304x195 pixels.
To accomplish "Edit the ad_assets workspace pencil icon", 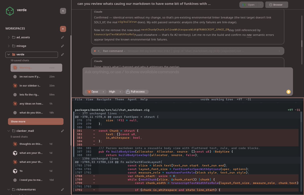I will click(x=63, y=37).
